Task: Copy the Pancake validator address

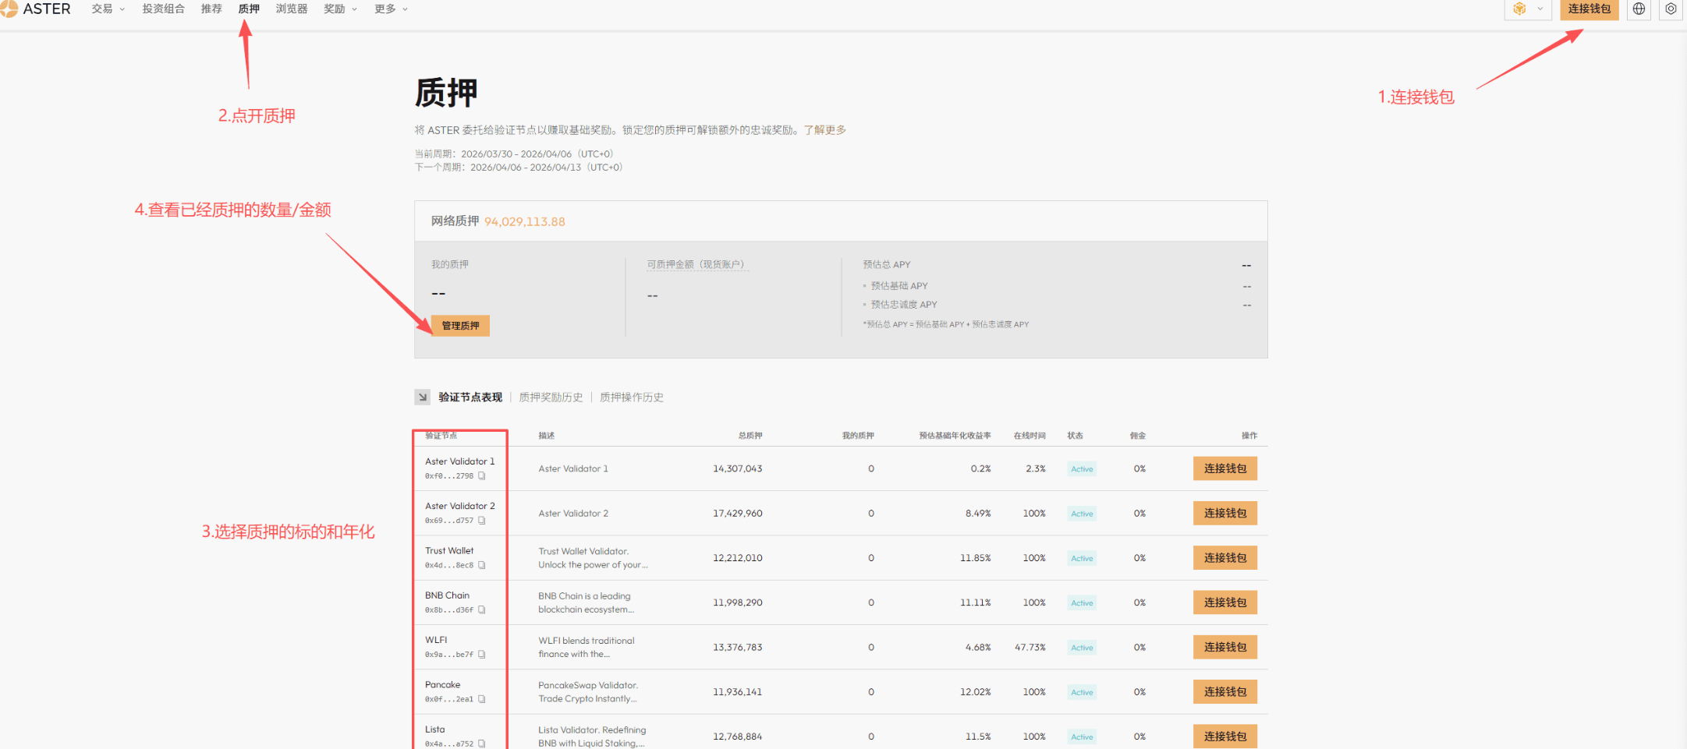Action: pyautogui.click(x=482, y=699)
